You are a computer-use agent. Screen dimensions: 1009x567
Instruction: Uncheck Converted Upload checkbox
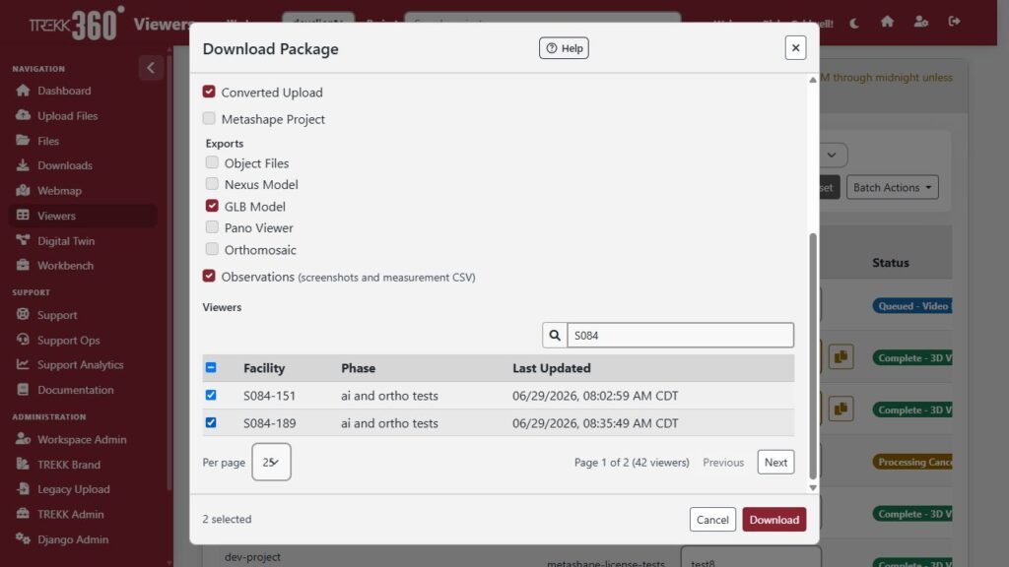click(x=209, y=92)
